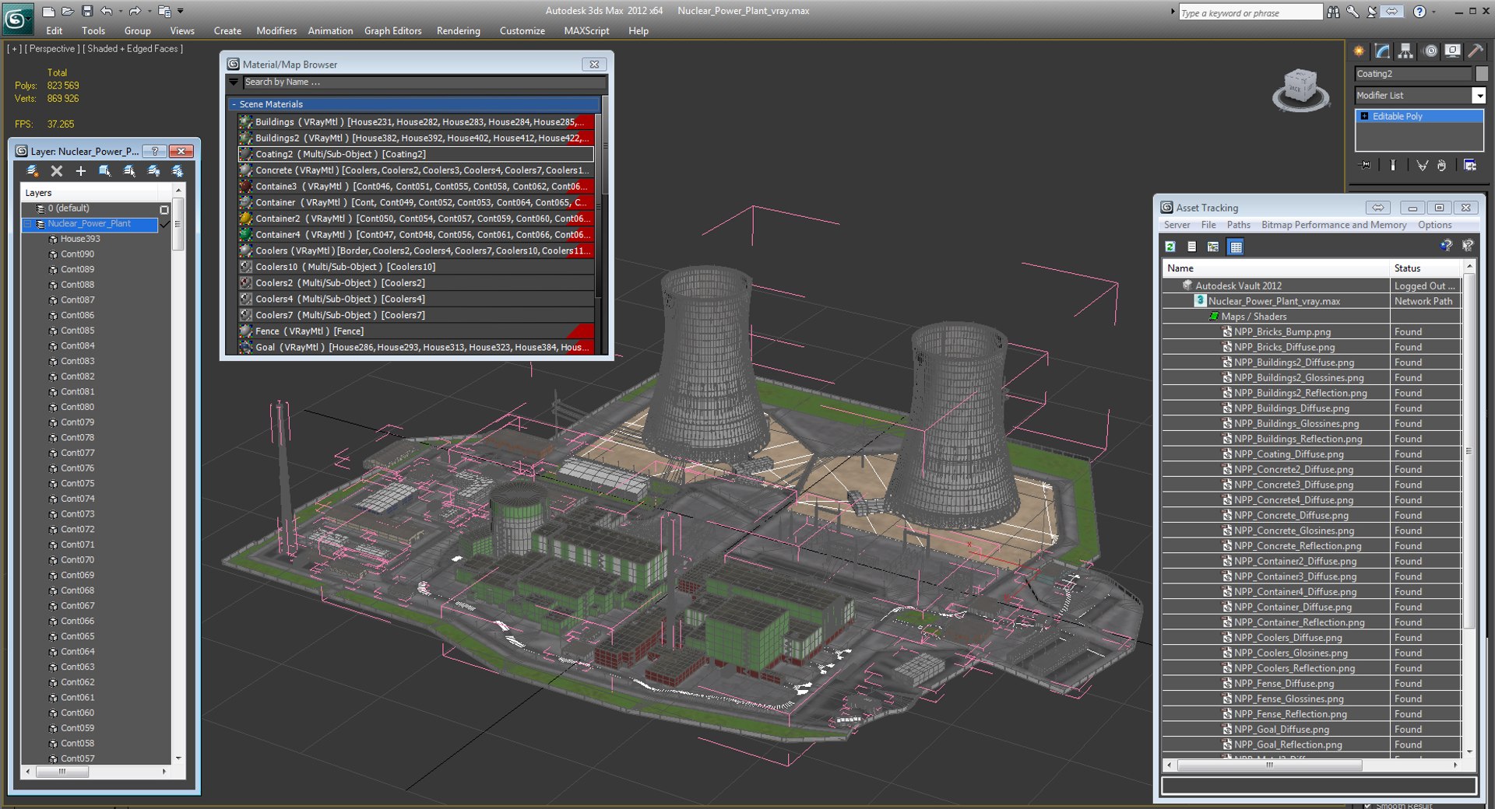Open Paths menu in Asset Tracking

1238,225
